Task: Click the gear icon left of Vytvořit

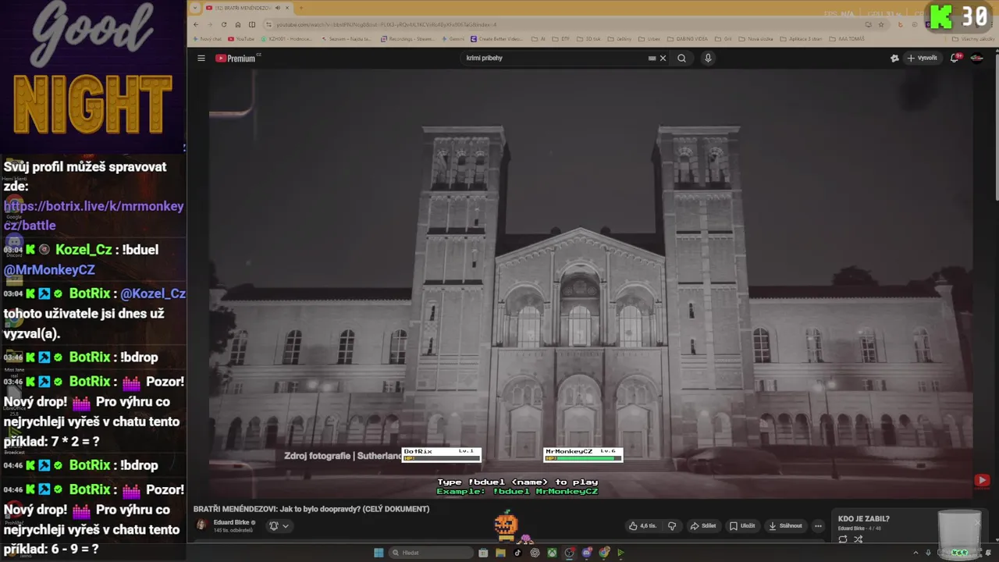Action: (894, 58)
